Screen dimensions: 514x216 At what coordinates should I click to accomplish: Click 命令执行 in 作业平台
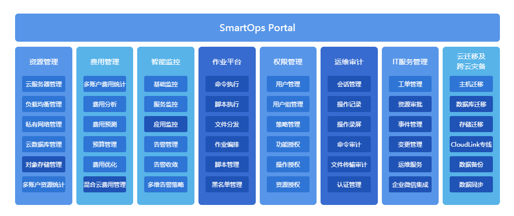pos(227,84)
